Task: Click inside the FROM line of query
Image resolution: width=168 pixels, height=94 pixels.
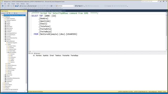Action: point(55,34)
